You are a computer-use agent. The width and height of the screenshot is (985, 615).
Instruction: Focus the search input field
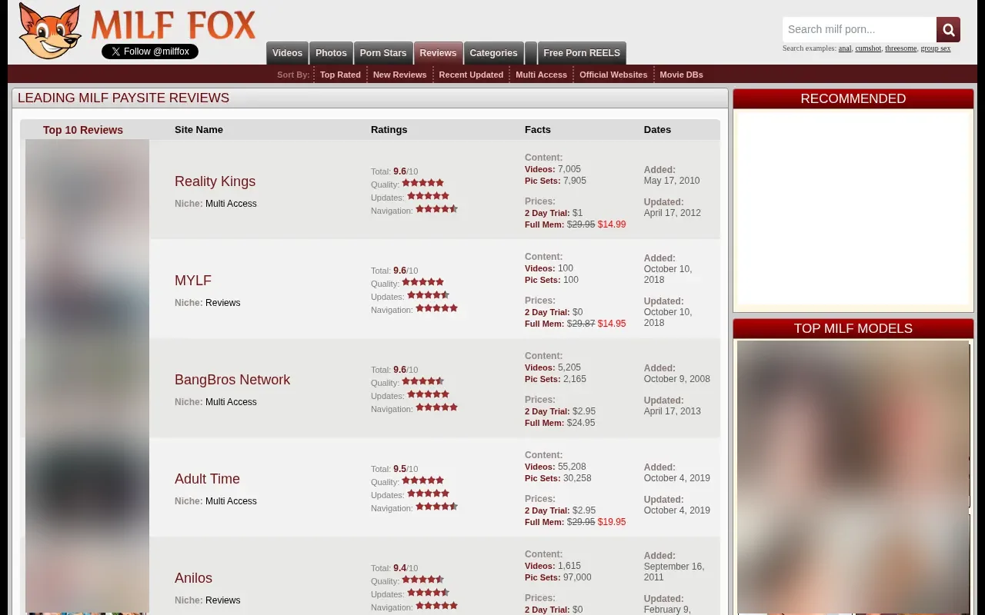(859, 30)
